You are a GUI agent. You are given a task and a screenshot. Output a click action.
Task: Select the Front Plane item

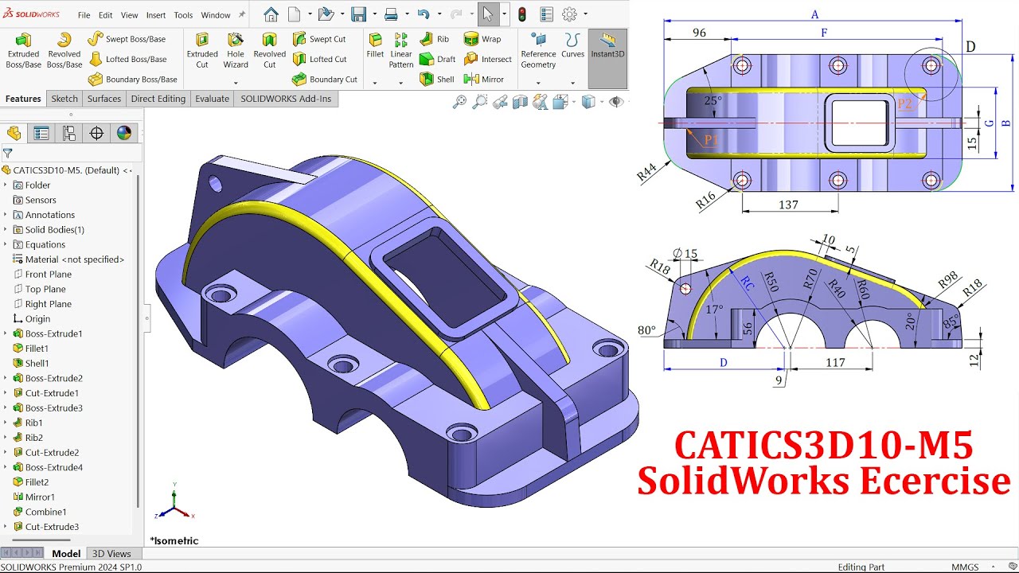point(42,275)
